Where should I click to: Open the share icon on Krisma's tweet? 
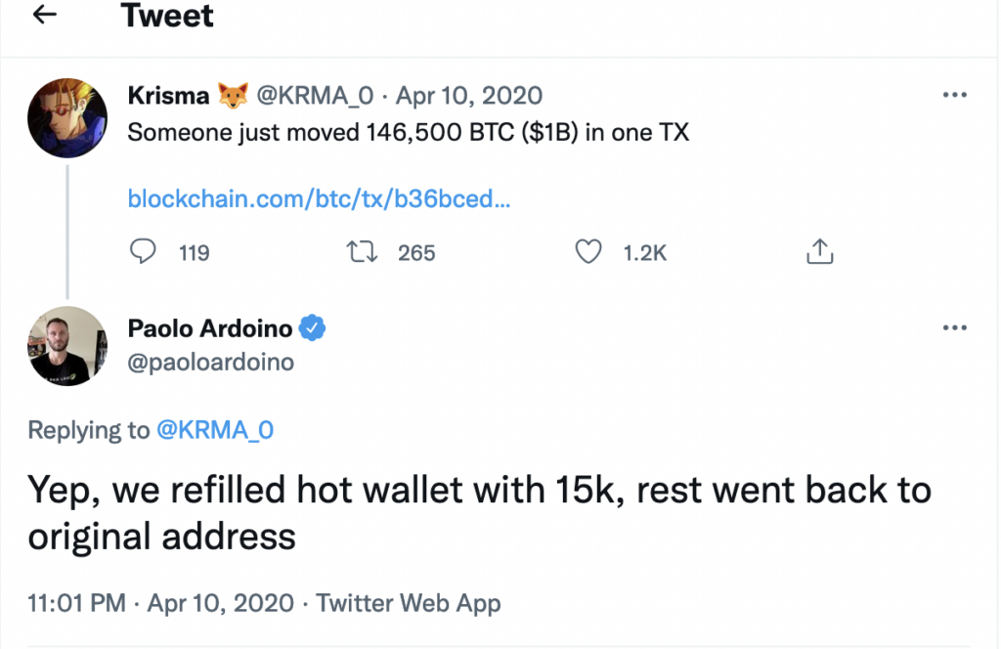[x=819, y=251]
